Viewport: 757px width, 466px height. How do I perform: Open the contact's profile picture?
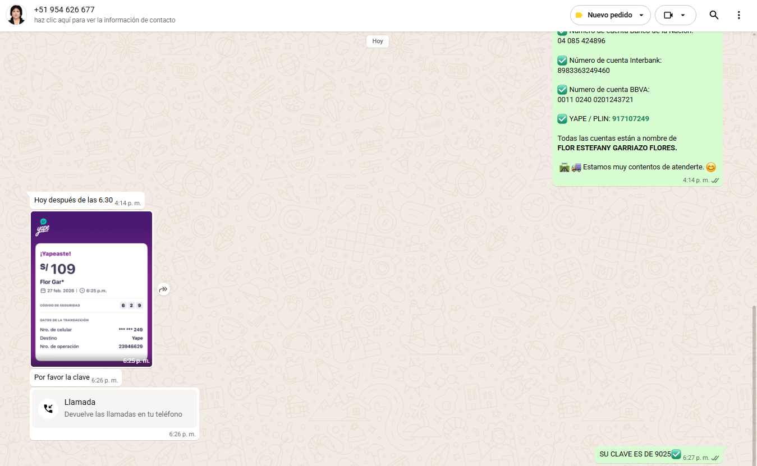(16, 15)
